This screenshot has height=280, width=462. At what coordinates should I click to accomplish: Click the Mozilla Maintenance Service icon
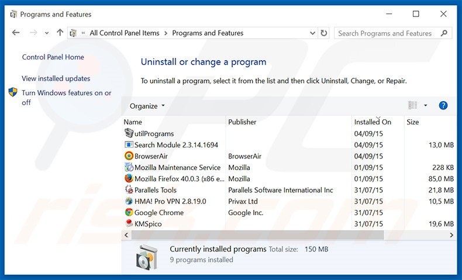[x=129, y=167]
